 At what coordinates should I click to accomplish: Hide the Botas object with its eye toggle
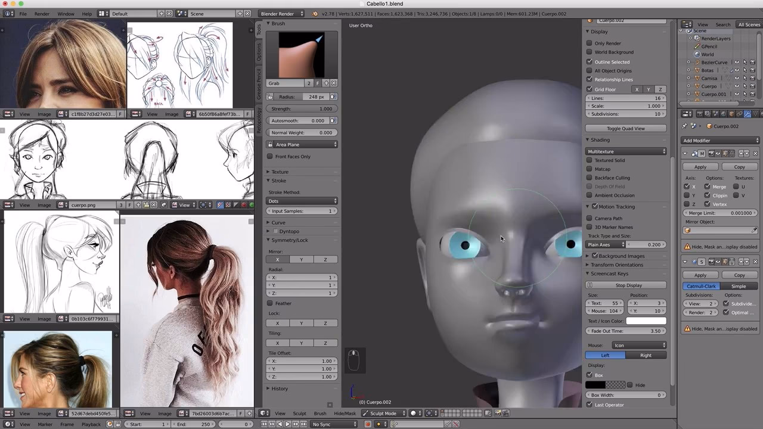(737, 70)
